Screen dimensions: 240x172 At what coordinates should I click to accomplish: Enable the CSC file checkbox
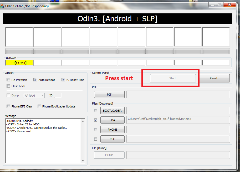[95, 139]
